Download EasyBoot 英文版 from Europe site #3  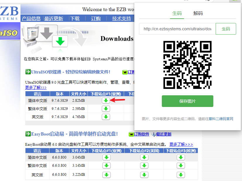tap(181, 175)
